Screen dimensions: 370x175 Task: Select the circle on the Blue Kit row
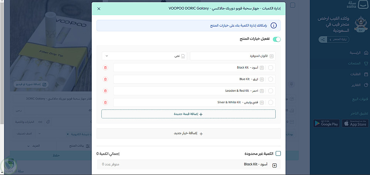[x=271, y=79]
